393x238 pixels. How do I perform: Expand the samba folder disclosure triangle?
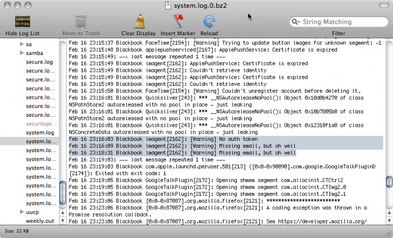pos(21,53)
